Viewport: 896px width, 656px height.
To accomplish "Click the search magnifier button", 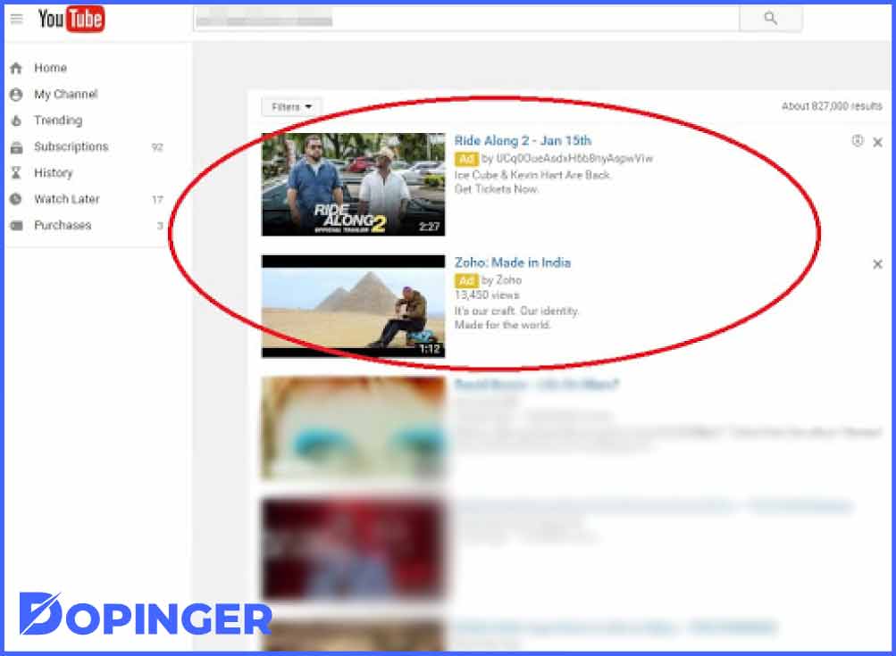I will point(769,19).
